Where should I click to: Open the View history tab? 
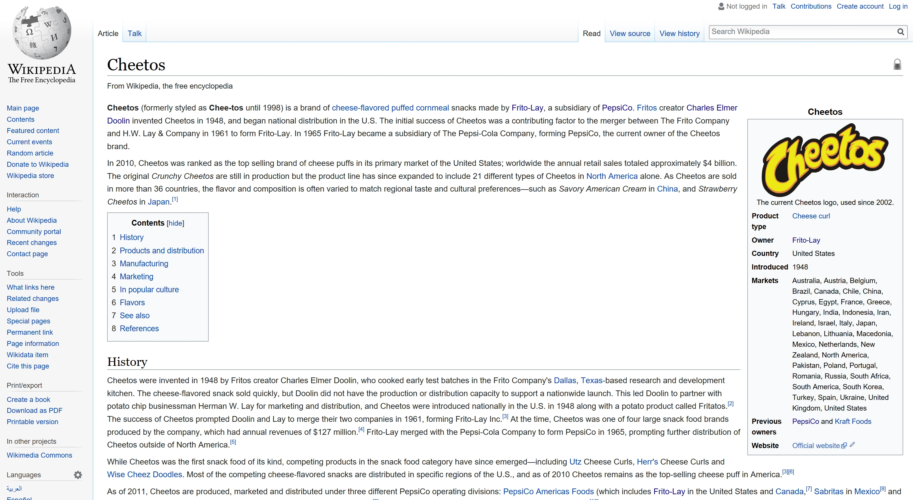tap(679, 33)
